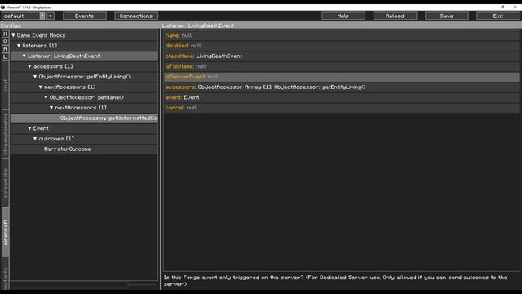Open the Events screen
This screenshot has height=294, width=522.
pos(85,16)
